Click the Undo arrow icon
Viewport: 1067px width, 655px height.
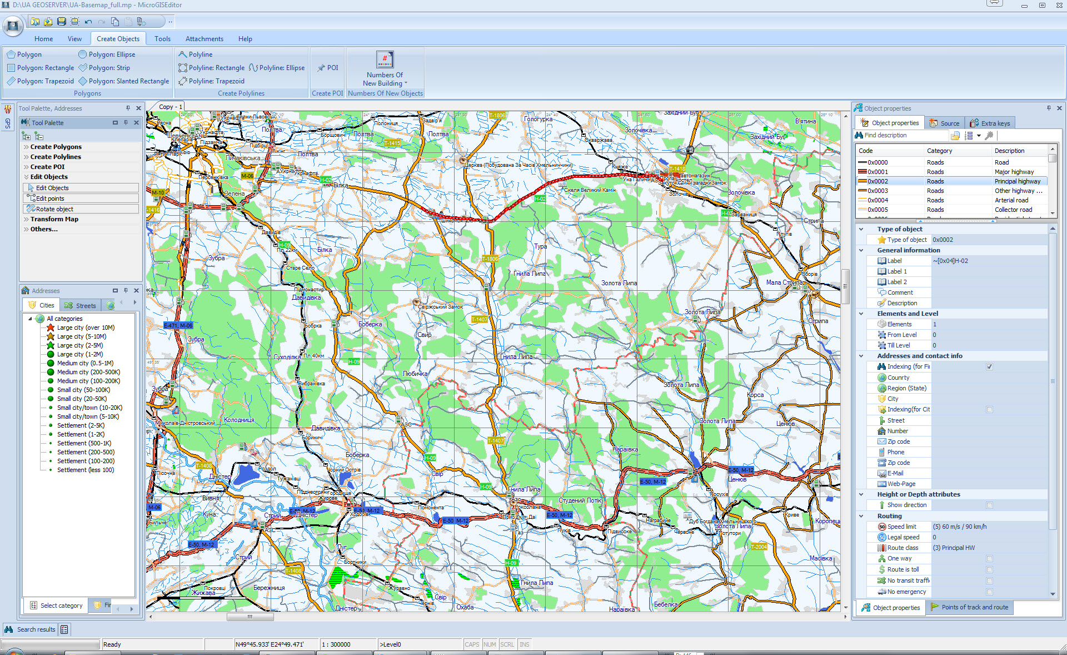click(x=88, y=22)
